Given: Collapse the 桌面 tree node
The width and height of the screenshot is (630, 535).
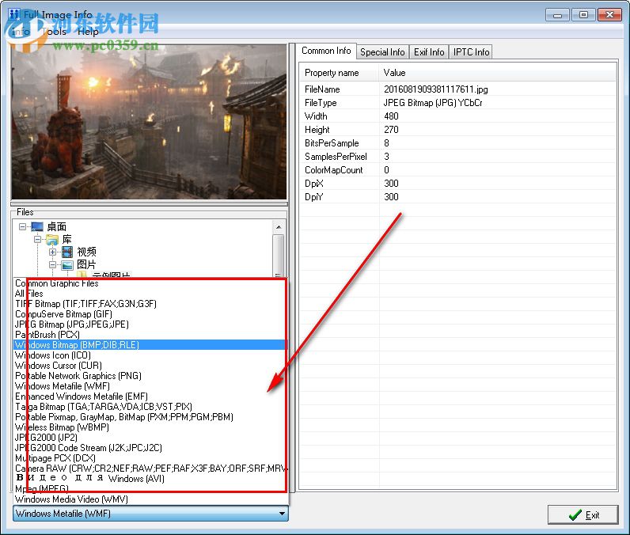Looking at the screenshot, I should [22, 227].
